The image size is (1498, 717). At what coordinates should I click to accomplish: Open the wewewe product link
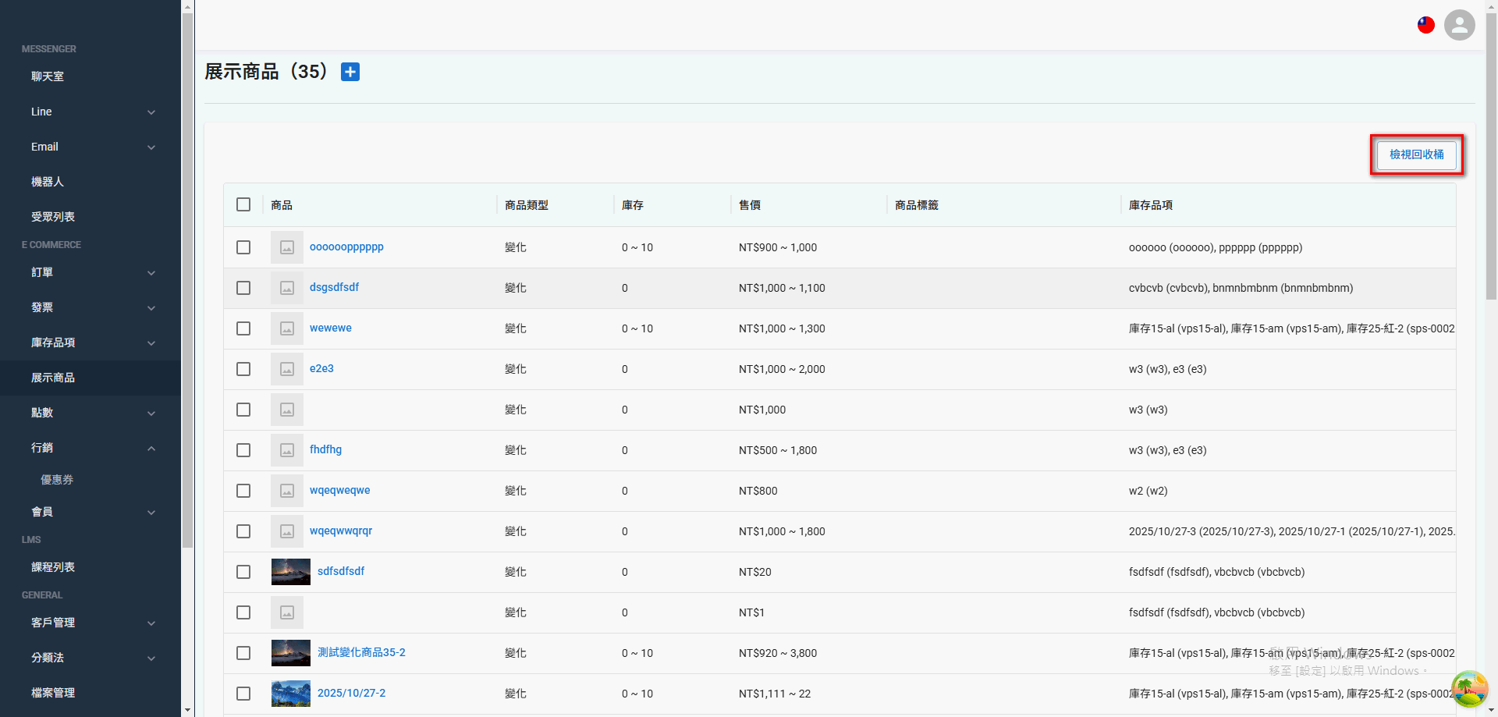click(x=331, y=328)
